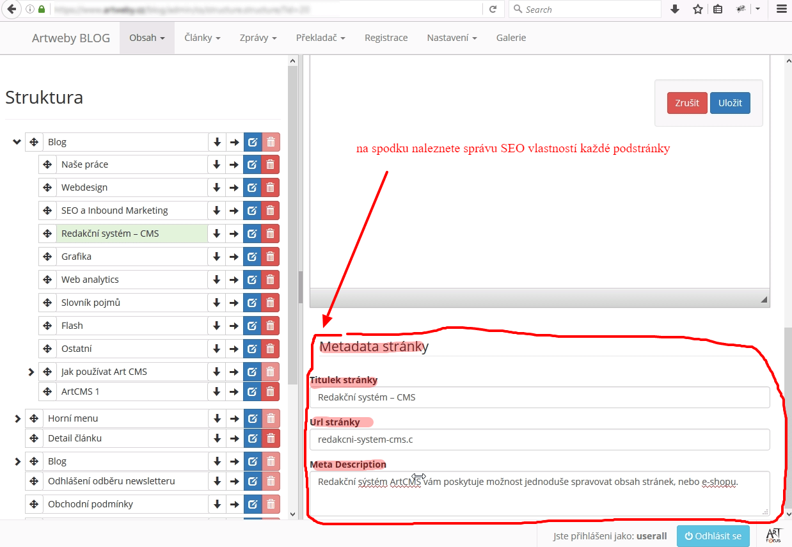Click the right panel scrollbar up arrow
The height and width of the screenshot is (547, 792).
[x=788, y=61]
